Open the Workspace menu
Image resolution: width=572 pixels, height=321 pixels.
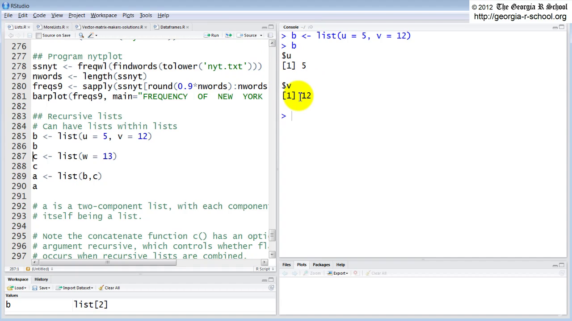tap(104, 15)
